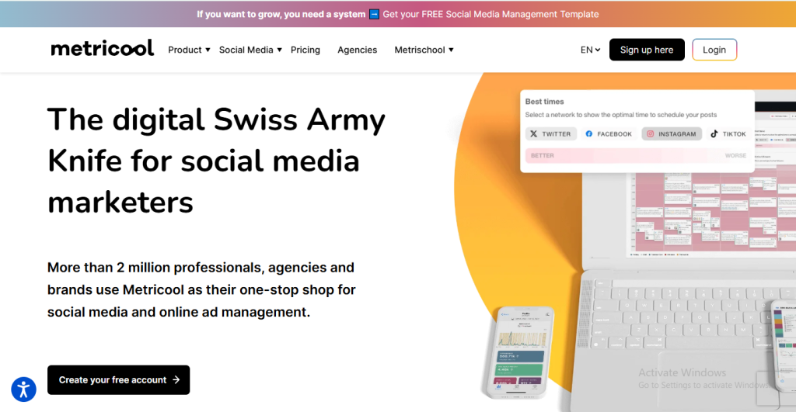This screenshot has height=412, width=796.
Task: Expand the Product dropdown menu
Action: click(x=189, y=50)
